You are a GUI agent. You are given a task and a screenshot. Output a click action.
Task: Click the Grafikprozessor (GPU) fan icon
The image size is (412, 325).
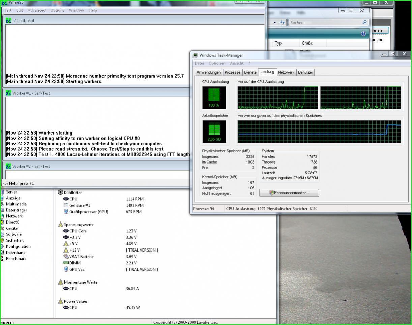coord(66,212)
